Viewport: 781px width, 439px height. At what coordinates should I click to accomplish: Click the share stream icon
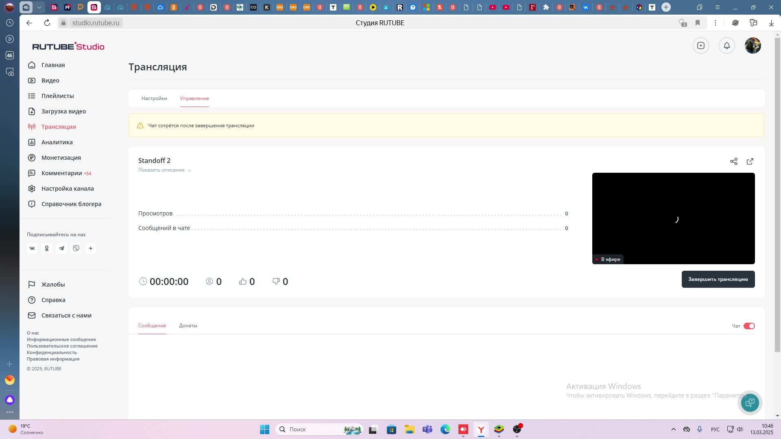point(733,161)
